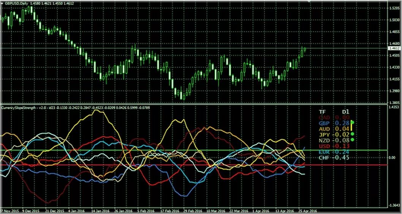Click the -1.3643 indicator scale minimum
Image resolution: width=402 pixels, height=214 pixels.
pyautogui.click(x=394, y=205)
